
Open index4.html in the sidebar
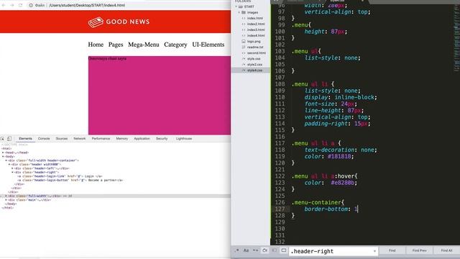(x=256, y=35)
